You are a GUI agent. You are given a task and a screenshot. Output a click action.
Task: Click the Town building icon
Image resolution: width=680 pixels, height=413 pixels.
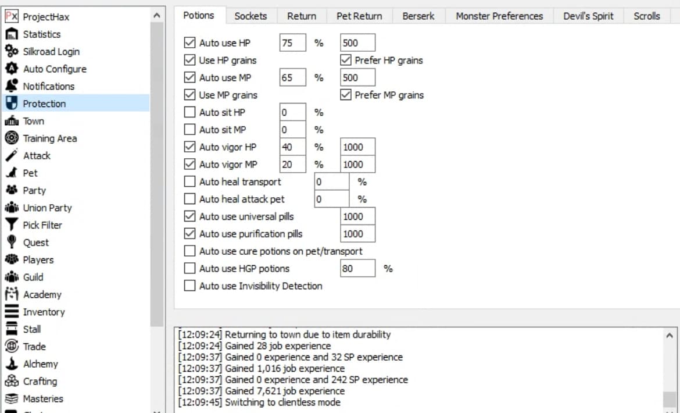(x=12, y=121)
